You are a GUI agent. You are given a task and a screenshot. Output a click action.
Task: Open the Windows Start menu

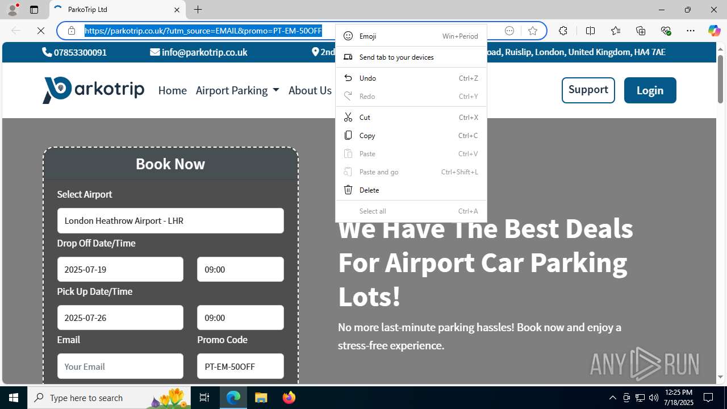[x=14, y=398]
